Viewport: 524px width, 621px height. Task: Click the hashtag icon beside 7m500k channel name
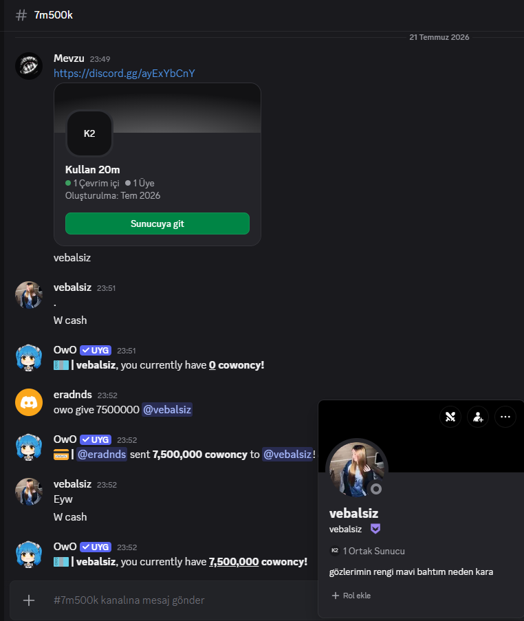click(21, 15)
